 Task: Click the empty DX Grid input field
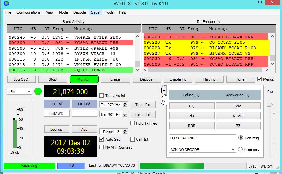click(x=84, y=113)
